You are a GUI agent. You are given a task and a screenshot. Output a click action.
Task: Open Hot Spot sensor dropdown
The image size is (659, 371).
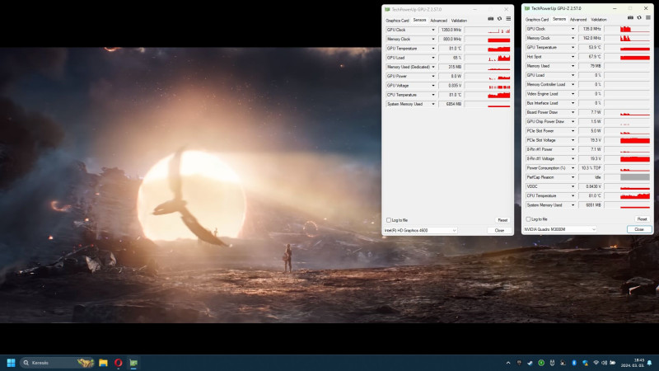573,57
